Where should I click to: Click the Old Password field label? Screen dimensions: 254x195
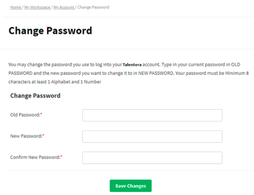pos(25,115)
